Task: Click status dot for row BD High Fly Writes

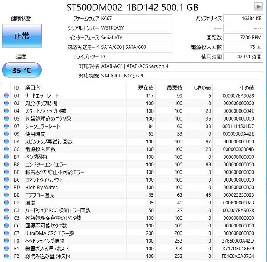Action: point(6,187)
